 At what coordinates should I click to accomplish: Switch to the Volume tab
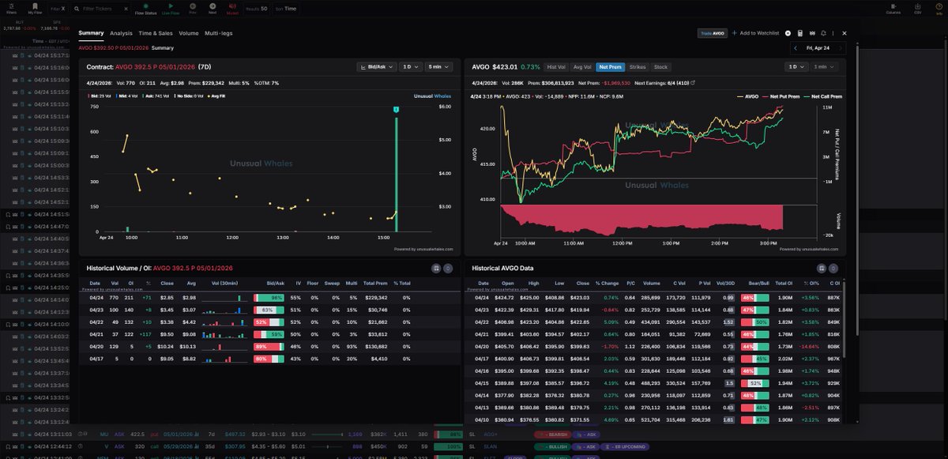point(189,33)
